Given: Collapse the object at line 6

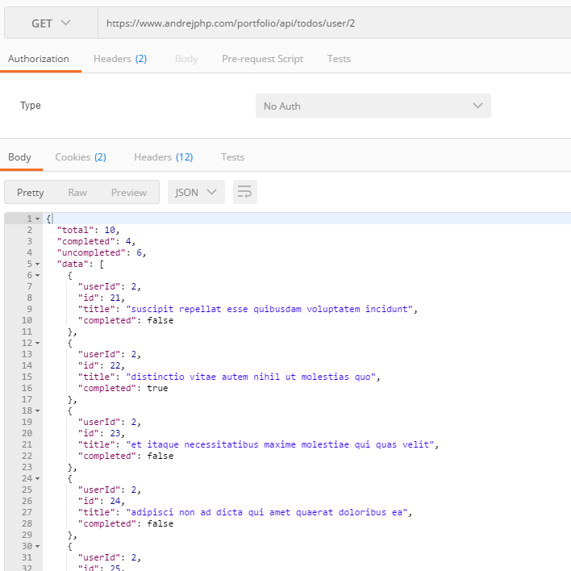Looking at the screenshot, I should click(38, 275).
